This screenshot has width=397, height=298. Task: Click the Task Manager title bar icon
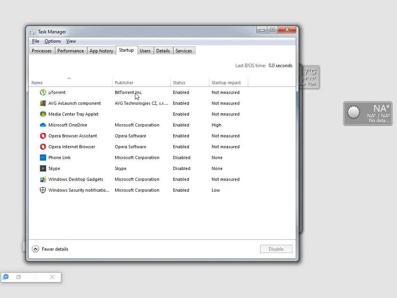[33, 32]
